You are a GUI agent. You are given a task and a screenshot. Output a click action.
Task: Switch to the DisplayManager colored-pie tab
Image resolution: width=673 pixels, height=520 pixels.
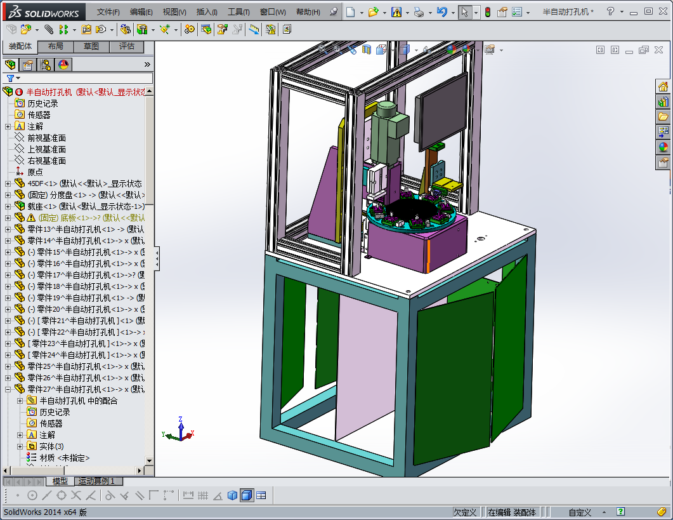(63, 63)
